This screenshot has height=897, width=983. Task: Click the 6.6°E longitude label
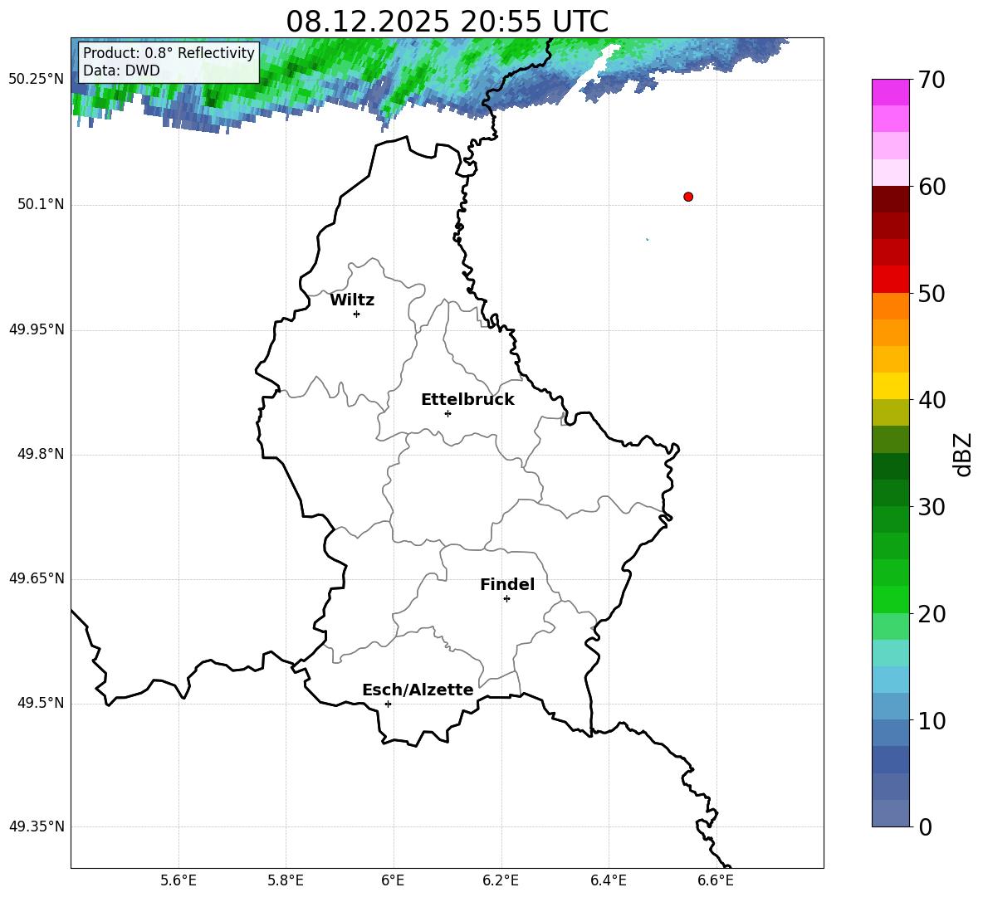[x=716, y=880]
